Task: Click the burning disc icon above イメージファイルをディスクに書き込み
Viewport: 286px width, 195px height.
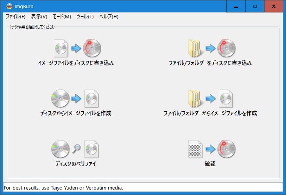Action: click(92, 48)
